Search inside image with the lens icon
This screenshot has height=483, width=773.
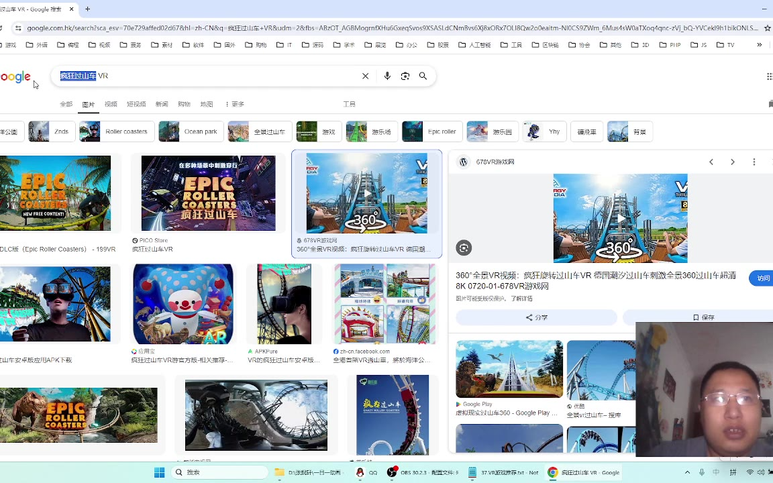[464, 248]
